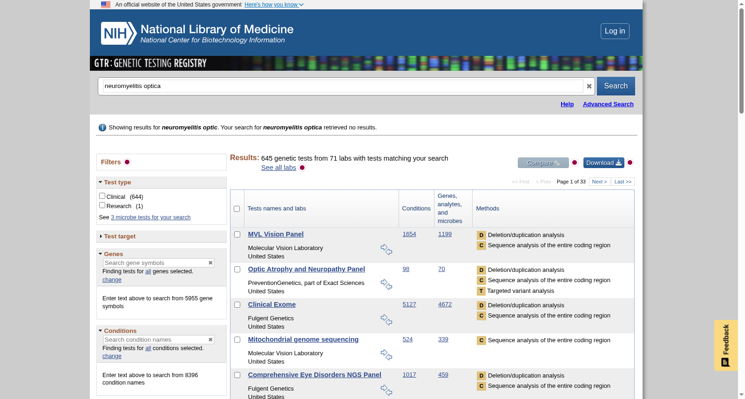Screen dimensions: 745x399
Task: Click compare arrows icon for Optic Atrophy and Neuropathy Panel
Action: [386, 284]
